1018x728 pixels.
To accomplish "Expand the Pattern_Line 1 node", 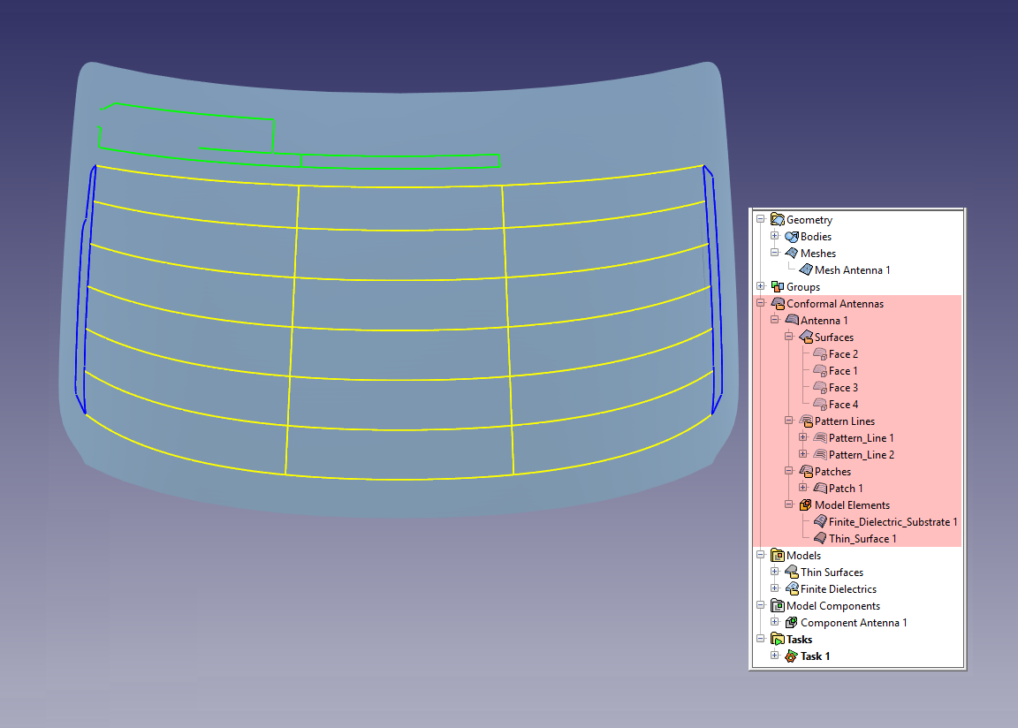I will coord(802,438).
